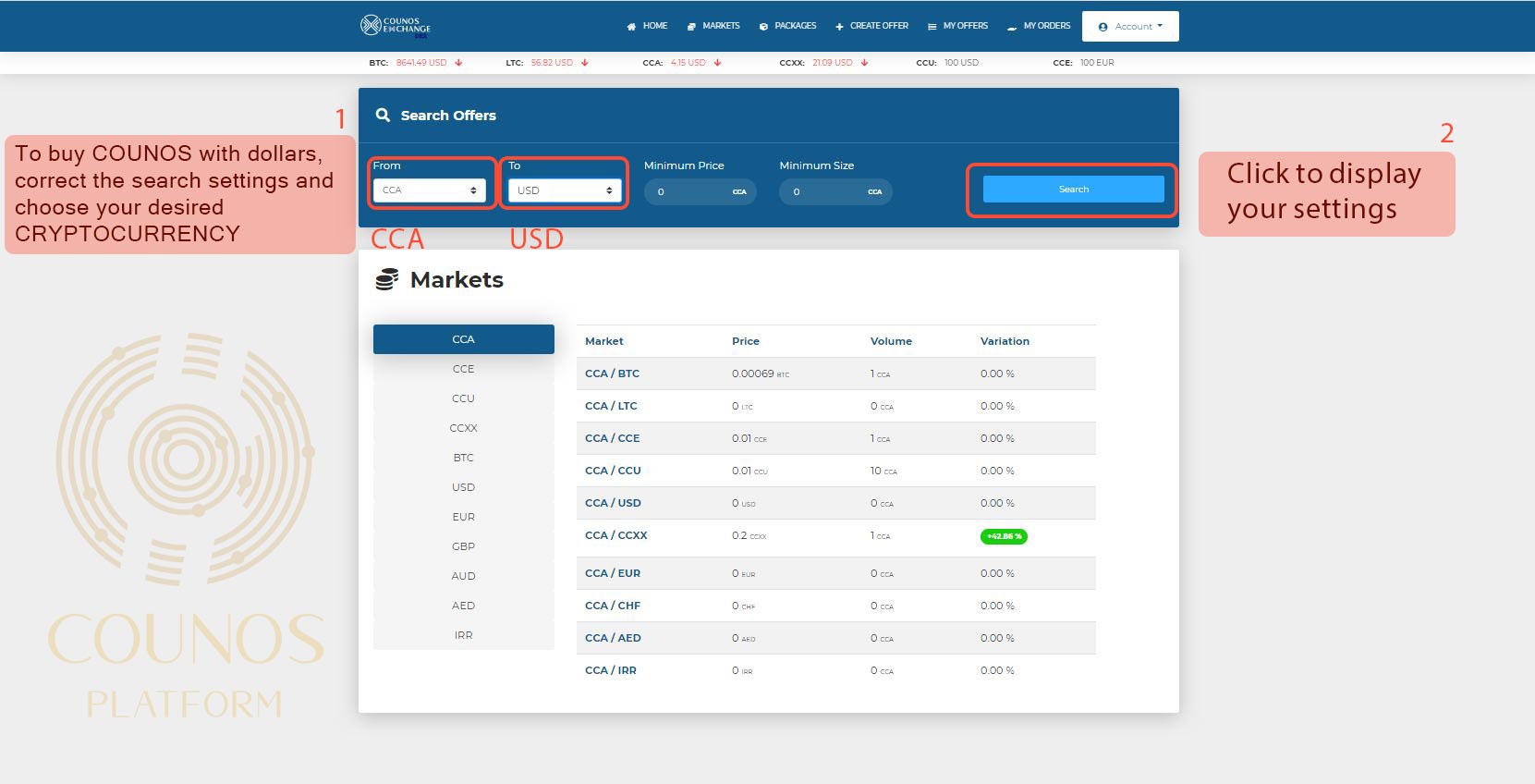The width and height of the screenshot is (1535, 784).
Task: Click the CCXX ticker price
Action: point(833,63)
